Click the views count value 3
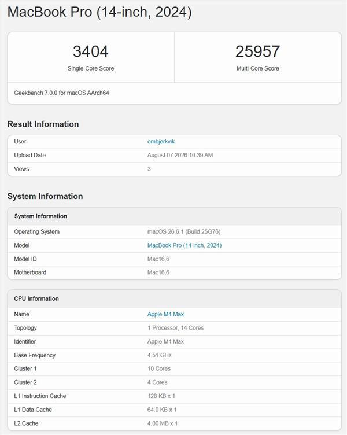The width and height of the screenshot is (347, 435). click(x=149, y=169)
